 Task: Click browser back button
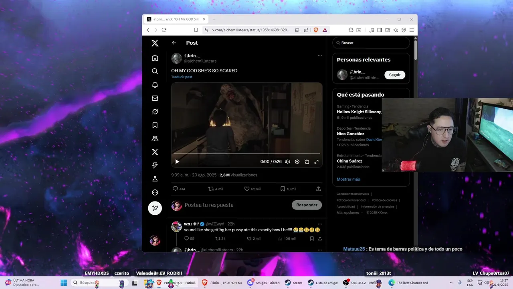pyautogui.click(x=148, y=30)
